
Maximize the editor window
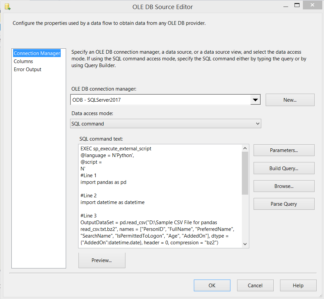tap(297, 5)
